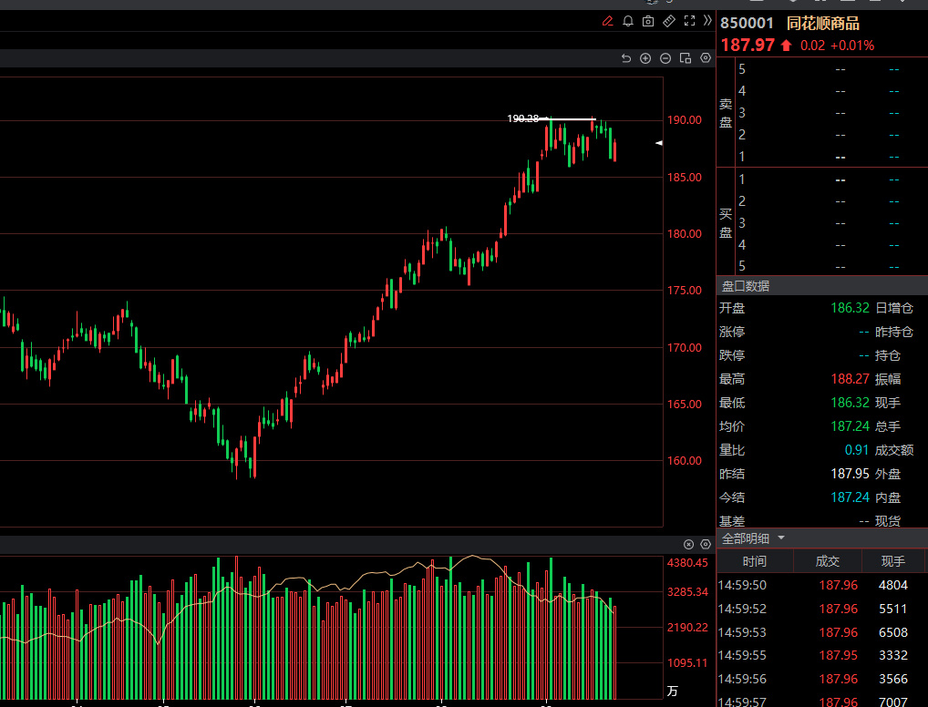This screenshot has height=707, width=928.
Task: Click the 同花顺商品 index name
Action: (823, 24)
